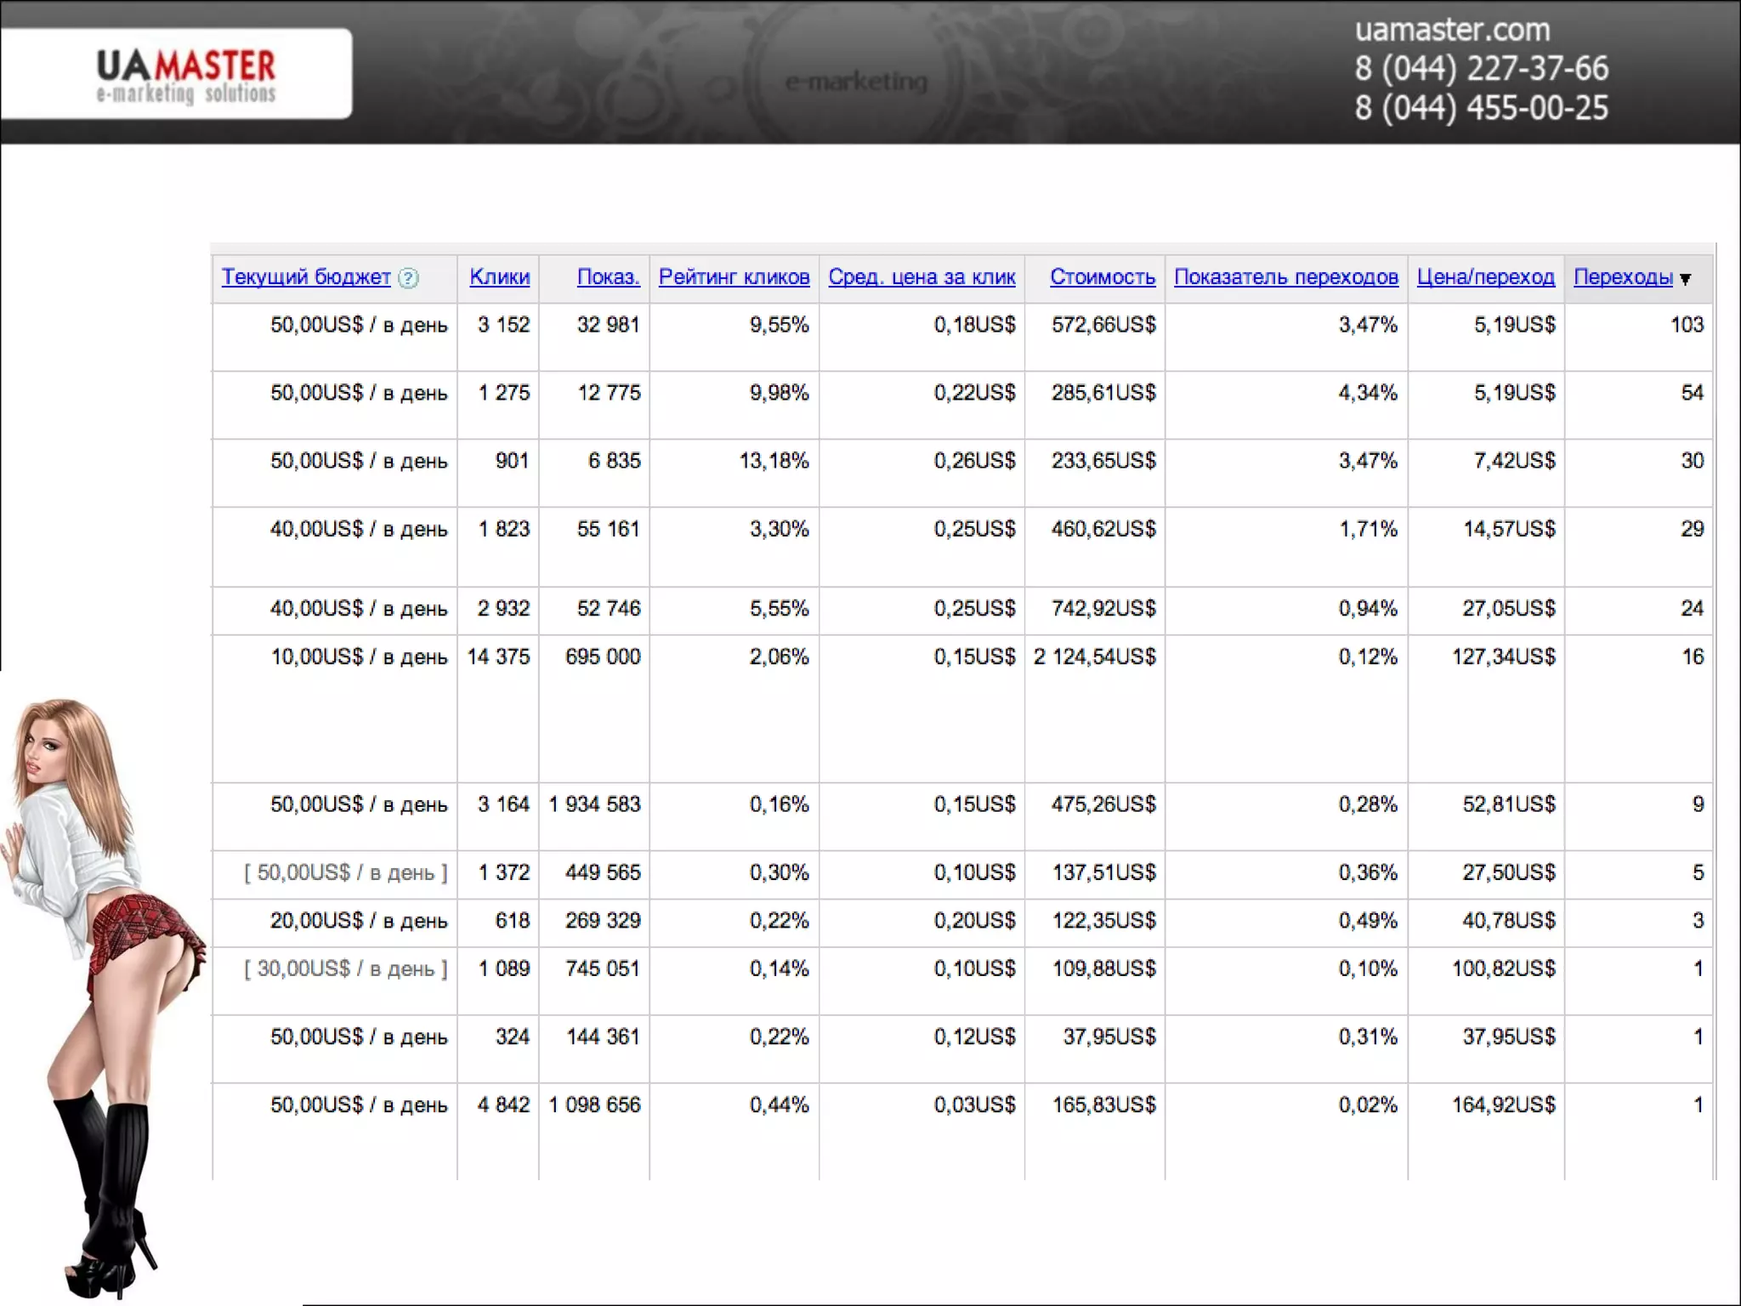Click the Переходы column header

pos(1622,277)
